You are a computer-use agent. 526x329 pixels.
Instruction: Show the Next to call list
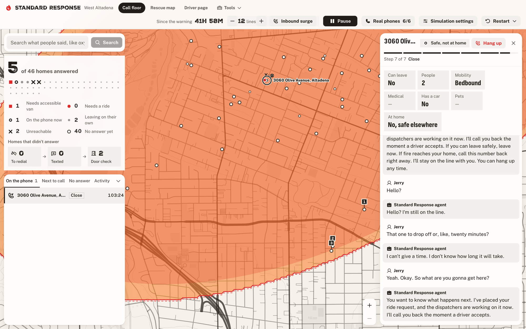pyautogui.click(x=53, y=181)
